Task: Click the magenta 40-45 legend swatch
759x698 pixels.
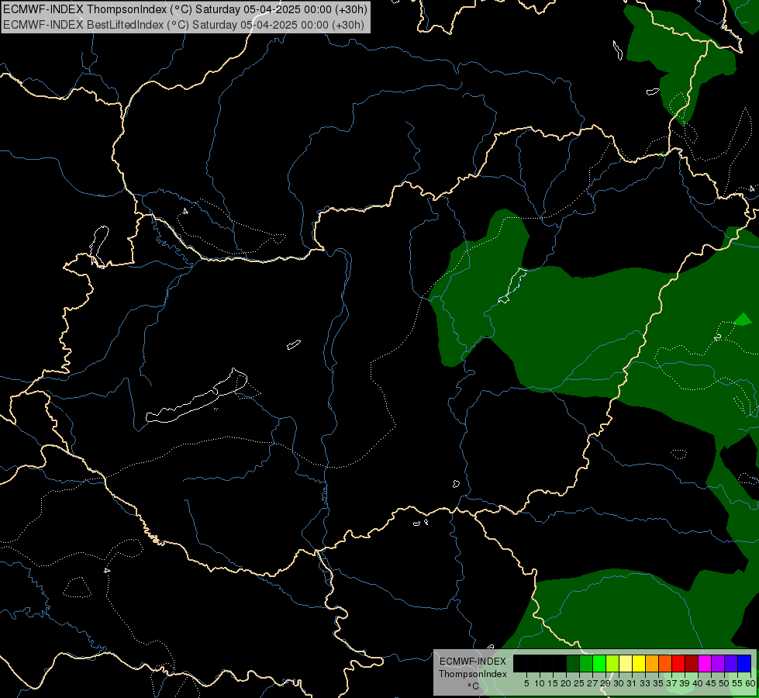Action: tap(705, 663)
